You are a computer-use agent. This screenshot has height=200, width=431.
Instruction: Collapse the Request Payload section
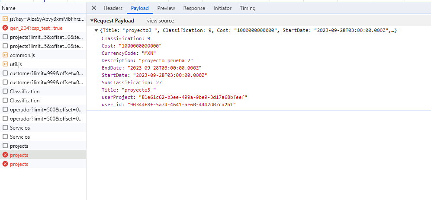pos(92,21)
